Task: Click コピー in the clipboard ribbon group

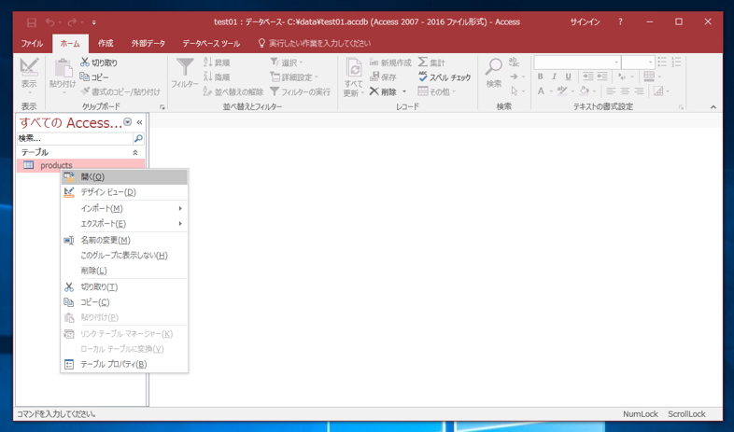Action: click(94, 77)
